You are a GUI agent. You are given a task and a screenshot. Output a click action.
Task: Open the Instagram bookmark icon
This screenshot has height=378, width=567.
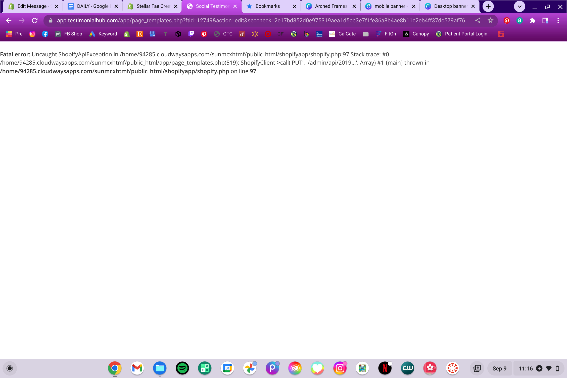[x=32, y=34]
